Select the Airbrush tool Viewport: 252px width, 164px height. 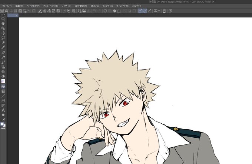[x=3, y=67]
